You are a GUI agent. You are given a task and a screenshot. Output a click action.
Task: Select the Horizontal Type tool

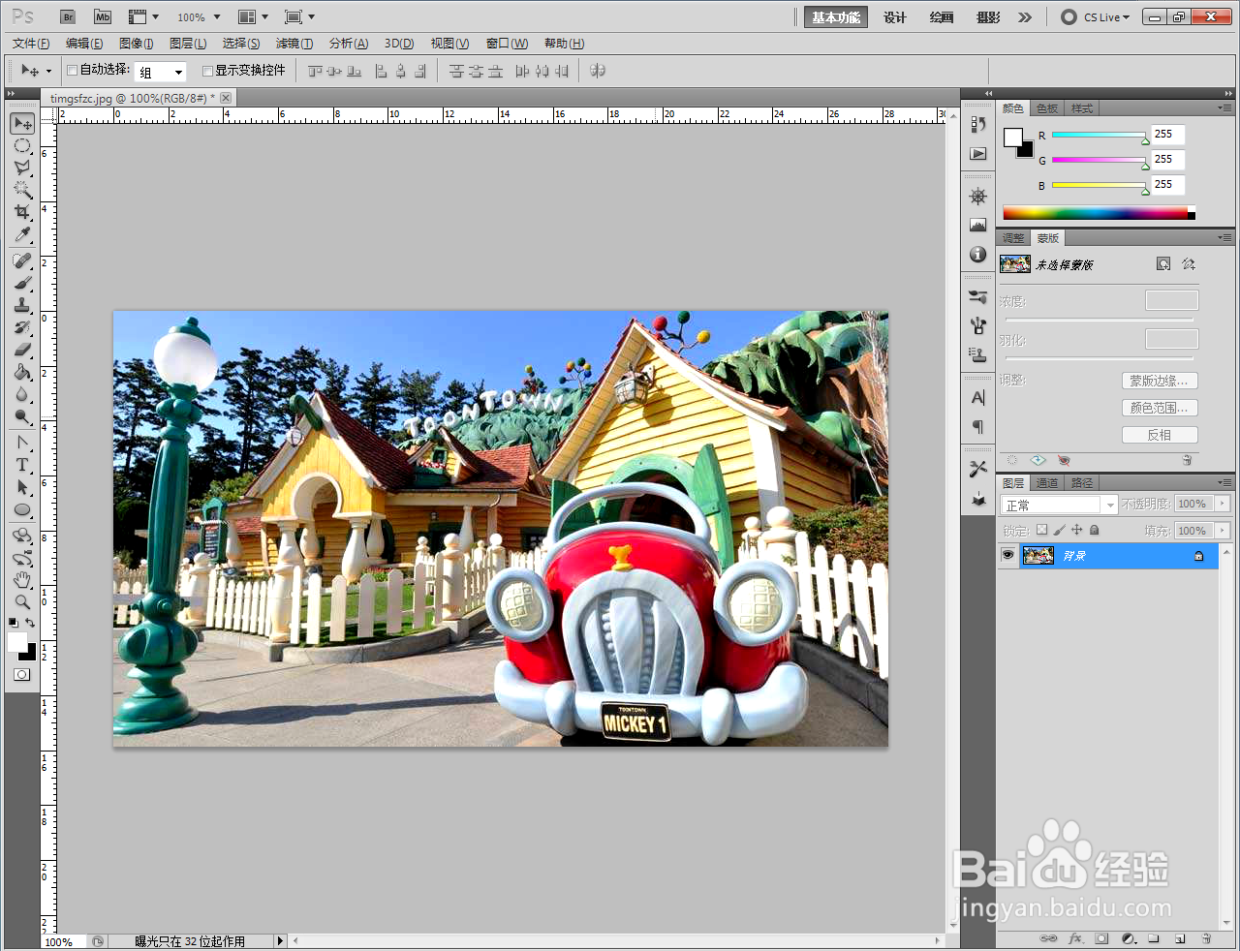coord(22,465)
